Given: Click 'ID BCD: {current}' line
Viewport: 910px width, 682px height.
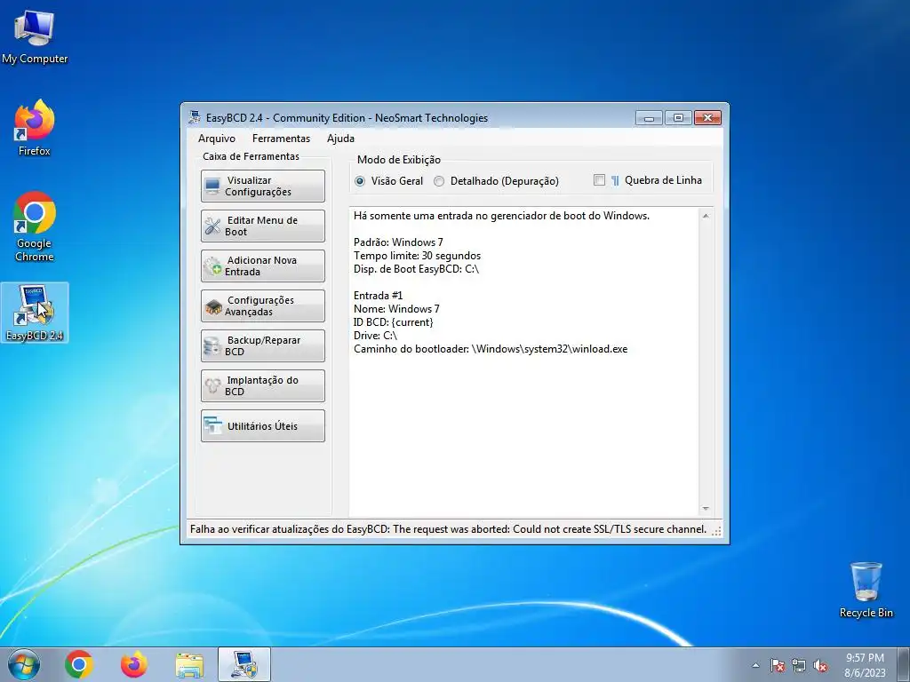Looking at the screenshot, I should pos(394,322).
